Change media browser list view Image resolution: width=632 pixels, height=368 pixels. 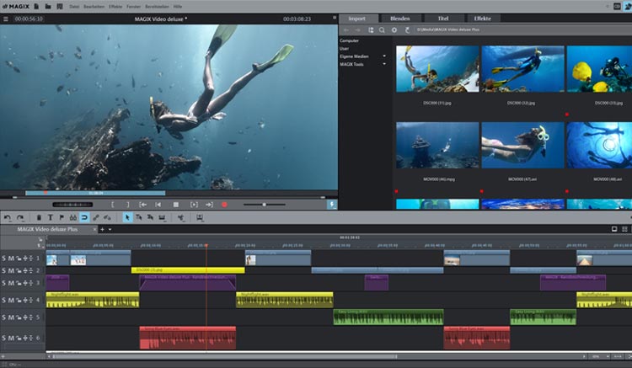(371, 29)
